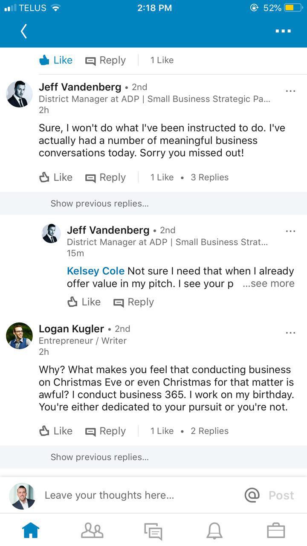Open Logan Kugler's profile photo

click(19, 336)
